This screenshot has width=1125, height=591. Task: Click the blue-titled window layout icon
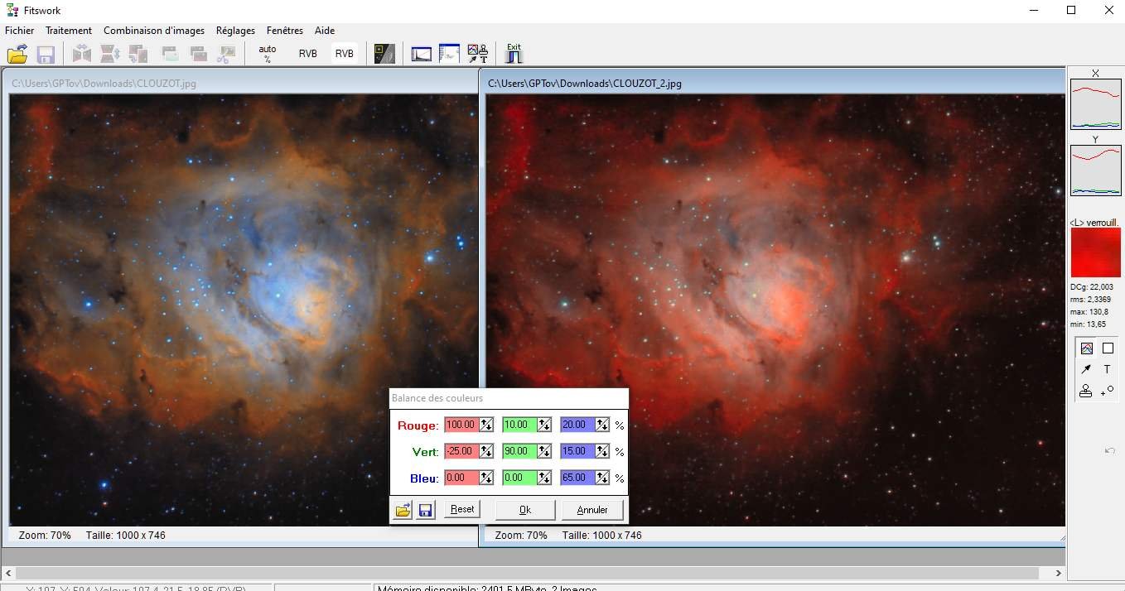coord(449,54)
